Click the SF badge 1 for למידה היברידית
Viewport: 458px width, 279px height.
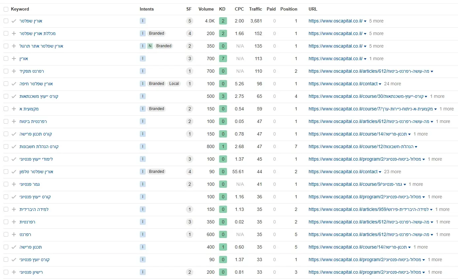(x=189, y=209)
